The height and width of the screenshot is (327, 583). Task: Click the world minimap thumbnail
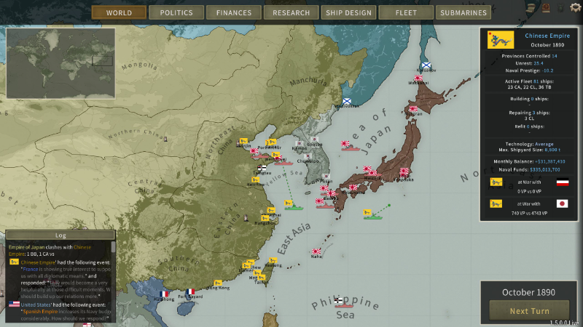[x=60, y=62]
